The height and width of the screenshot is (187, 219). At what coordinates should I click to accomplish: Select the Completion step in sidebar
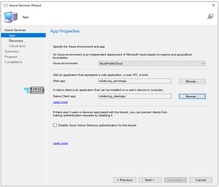13,62
